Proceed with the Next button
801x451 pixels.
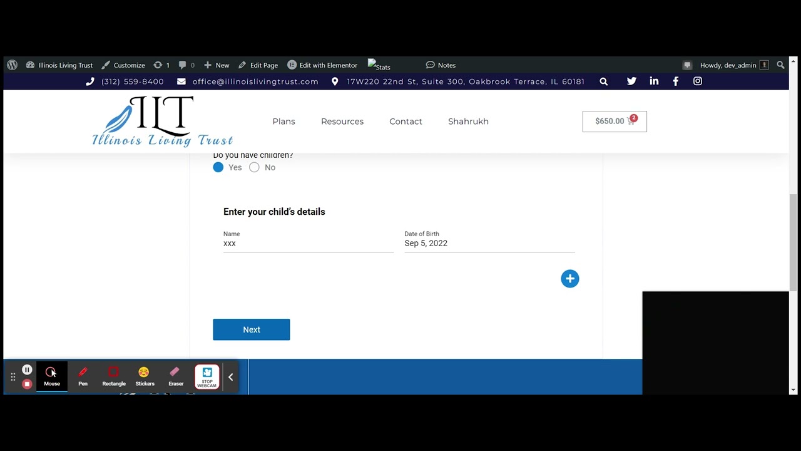pos(252,329)
